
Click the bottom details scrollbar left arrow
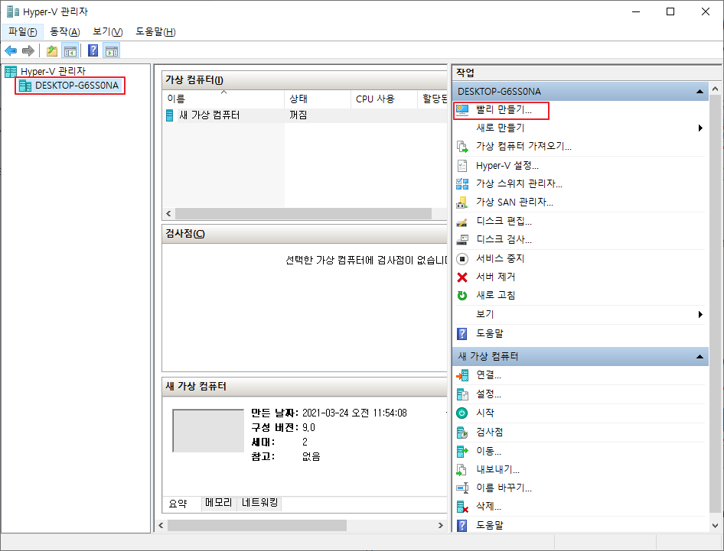[x=161, y=525]
